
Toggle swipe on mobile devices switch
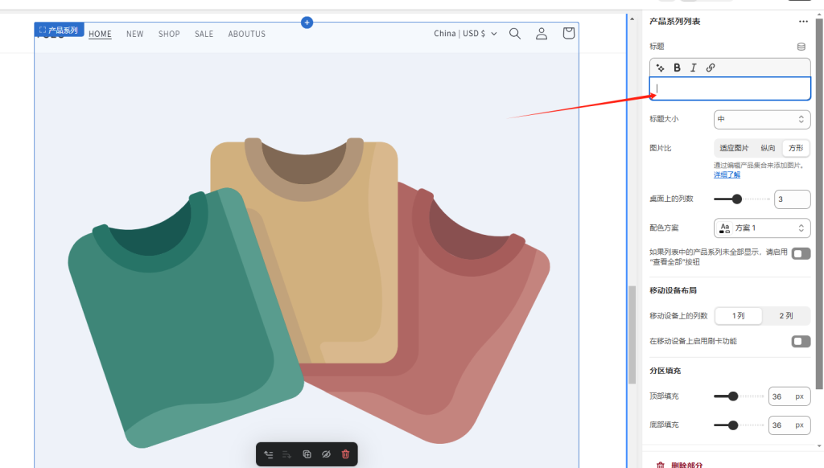pos(801,341)
